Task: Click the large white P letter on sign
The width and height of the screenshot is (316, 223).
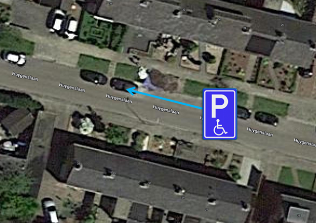Action: click(x=219, y=106)
